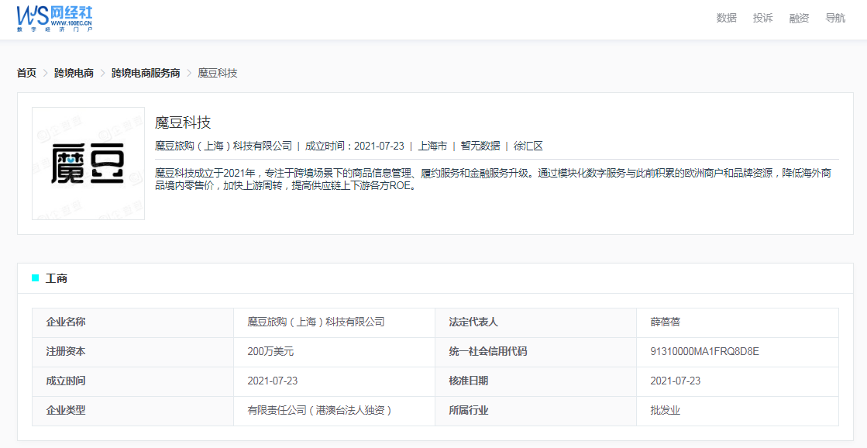
Task: Open the 跨境电商 breadcrumb link
Action: [74, 73]
